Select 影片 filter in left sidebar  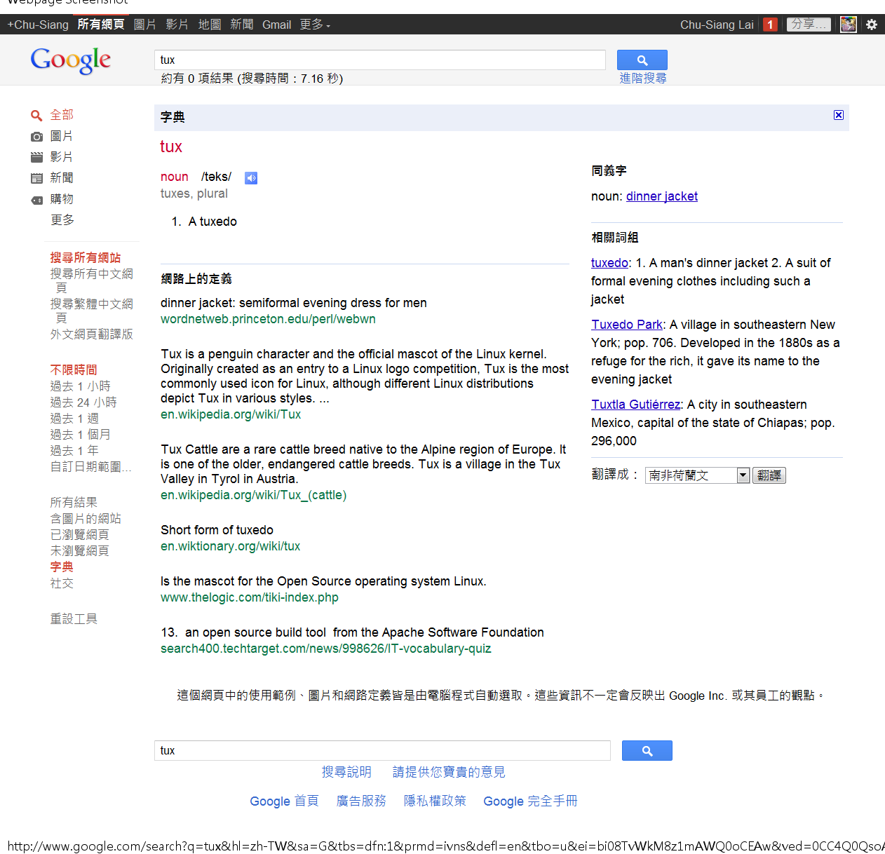[x=62, y=156]
